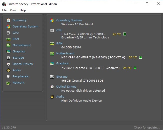Screen dimensions: 163x130
Task: Open the Help menu
Action: pos(23,10)
